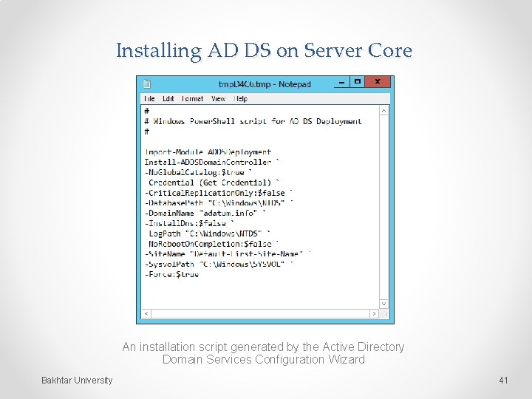Click the caption 'An installation script generated'
The image size is (532, 399).
tap(263, 353)
